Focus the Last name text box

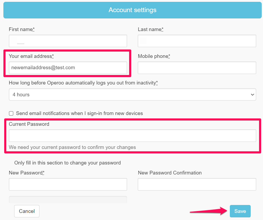[197, 41]
